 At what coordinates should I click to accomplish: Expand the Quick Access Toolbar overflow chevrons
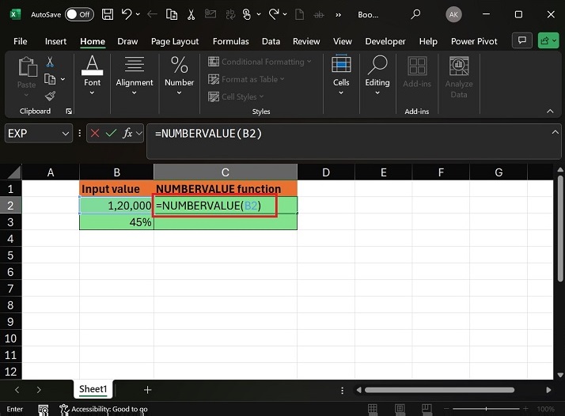pos(339,15)
